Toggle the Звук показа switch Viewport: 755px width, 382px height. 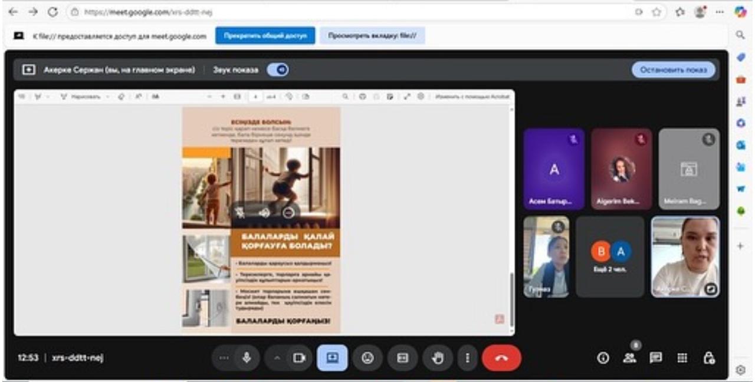coord(277,70)
